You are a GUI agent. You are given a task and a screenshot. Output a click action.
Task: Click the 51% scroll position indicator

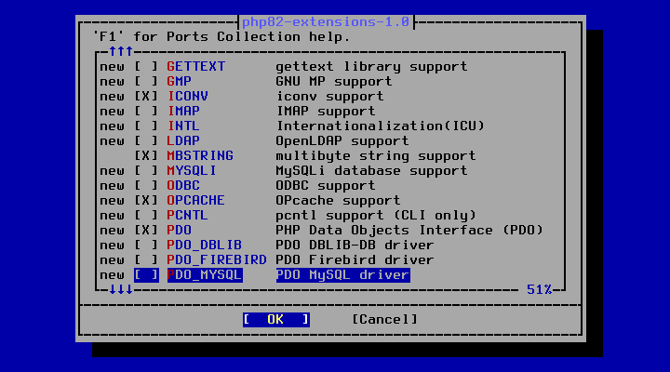[539, 289]
